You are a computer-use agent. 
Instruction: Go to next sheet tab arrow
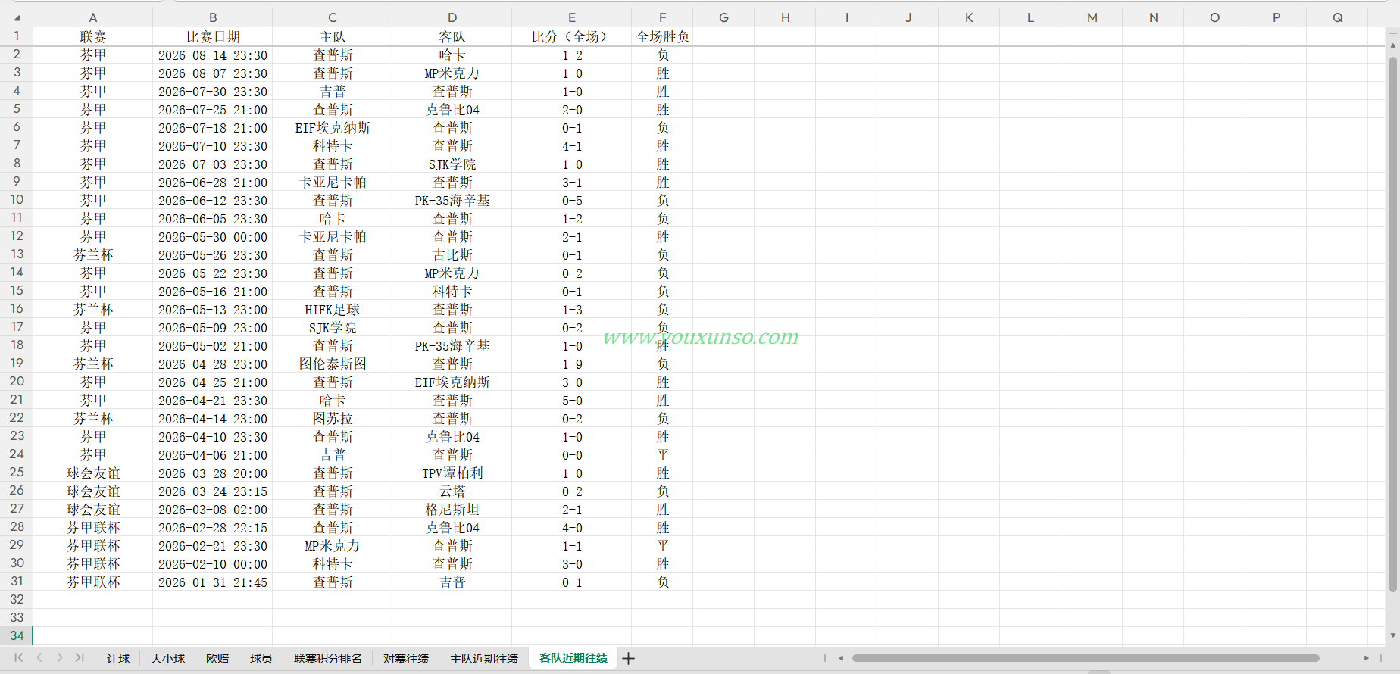pos(59,657)
